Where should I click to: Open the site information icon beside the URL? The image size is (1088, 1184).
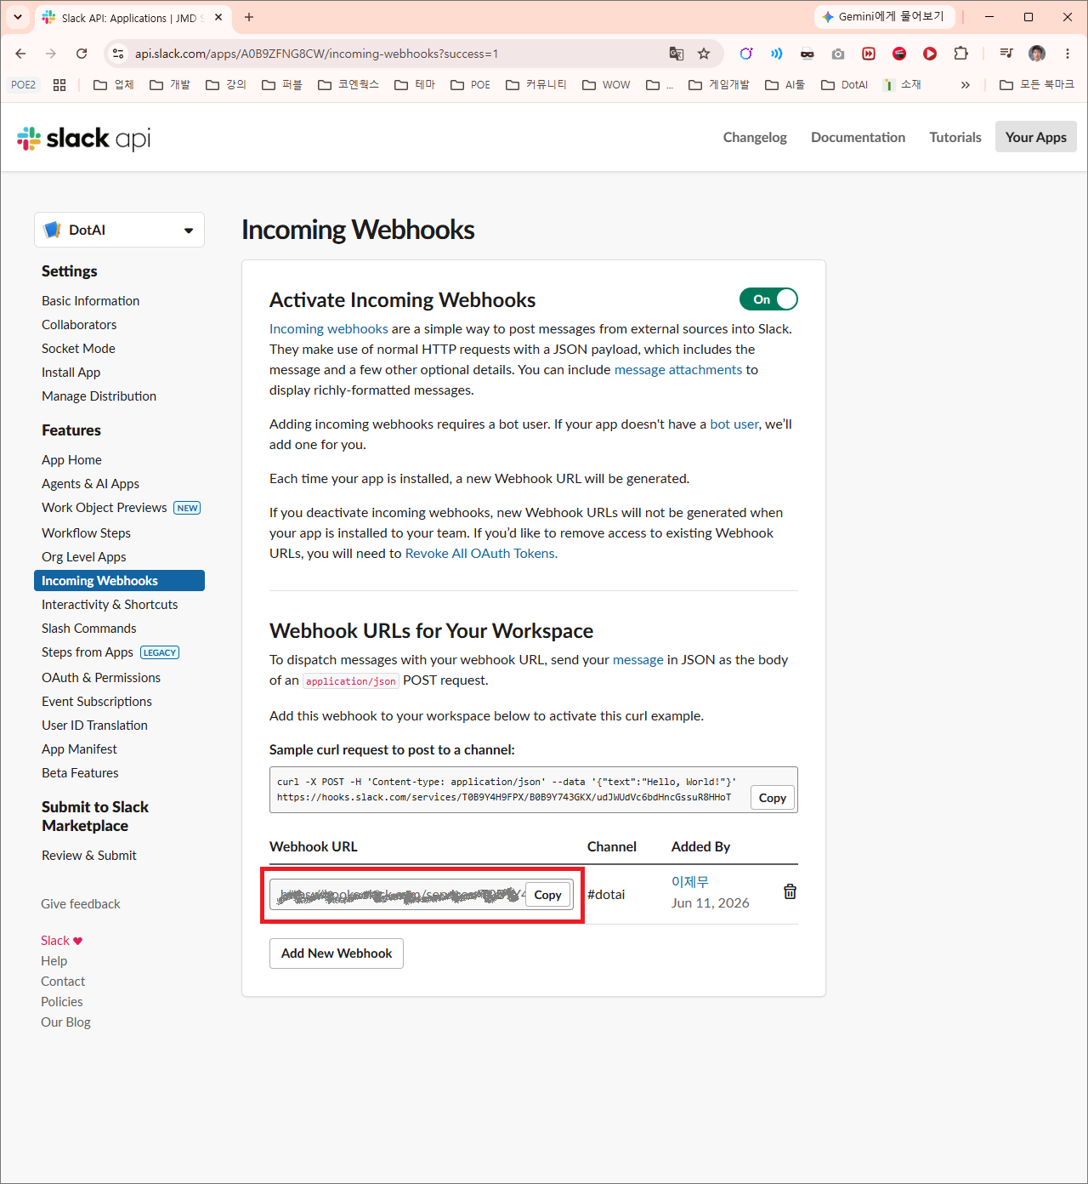(x=118, y=54)
